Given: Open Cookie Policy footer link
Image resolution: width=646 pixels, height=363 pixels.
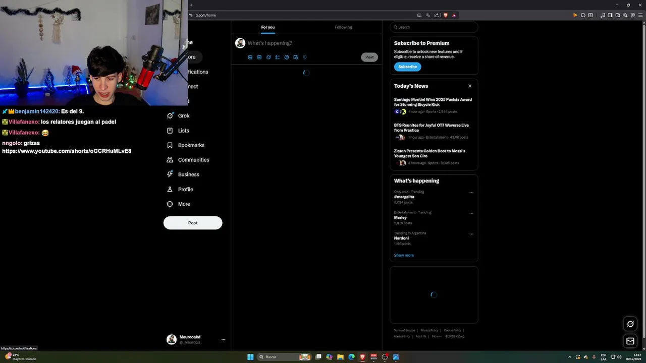Looking at the screenshot, I should click(x=453, y=330).
